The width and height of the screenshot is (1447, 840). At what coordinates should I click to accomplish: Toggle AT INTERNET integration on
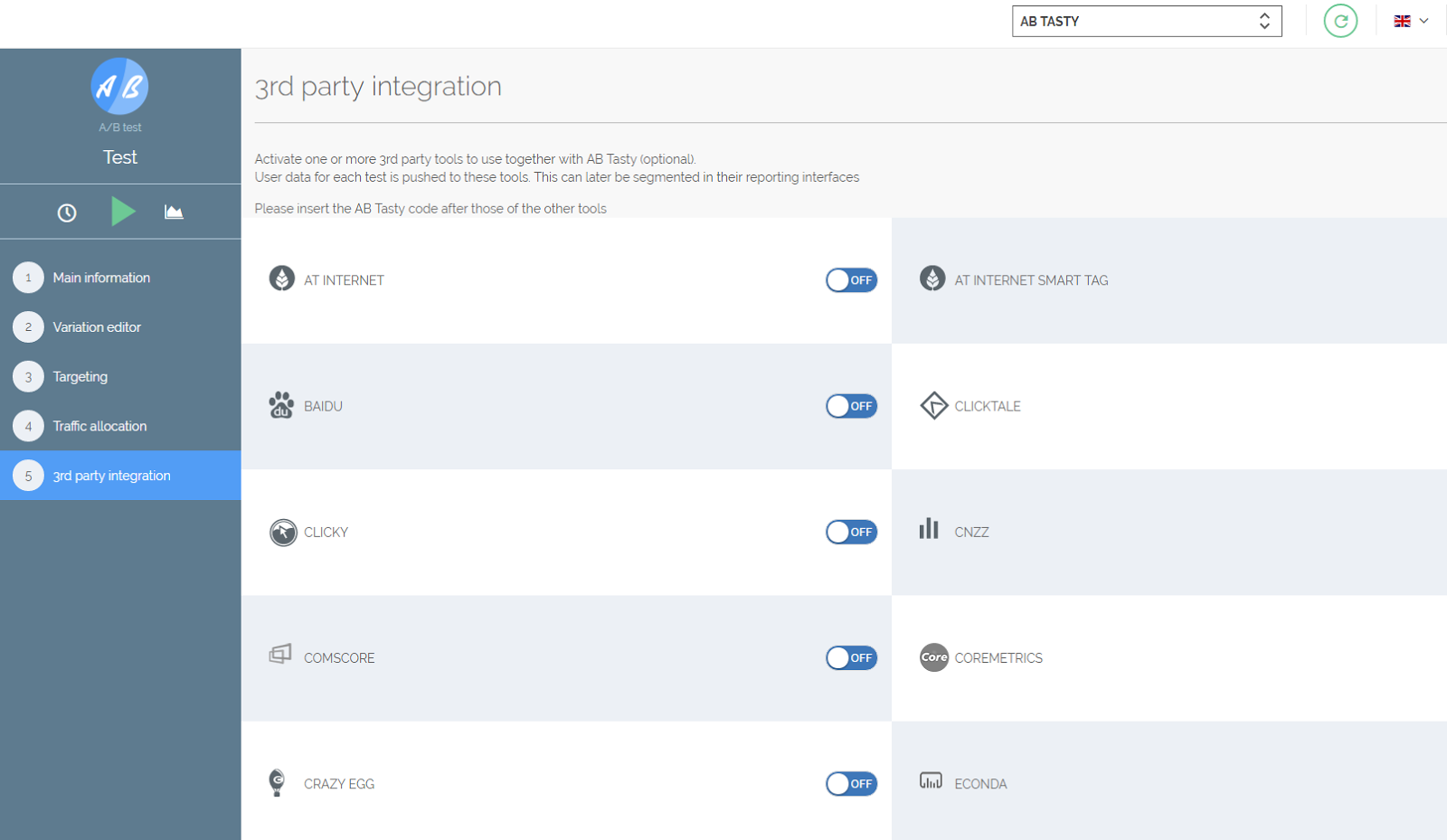tap(851, 280)
